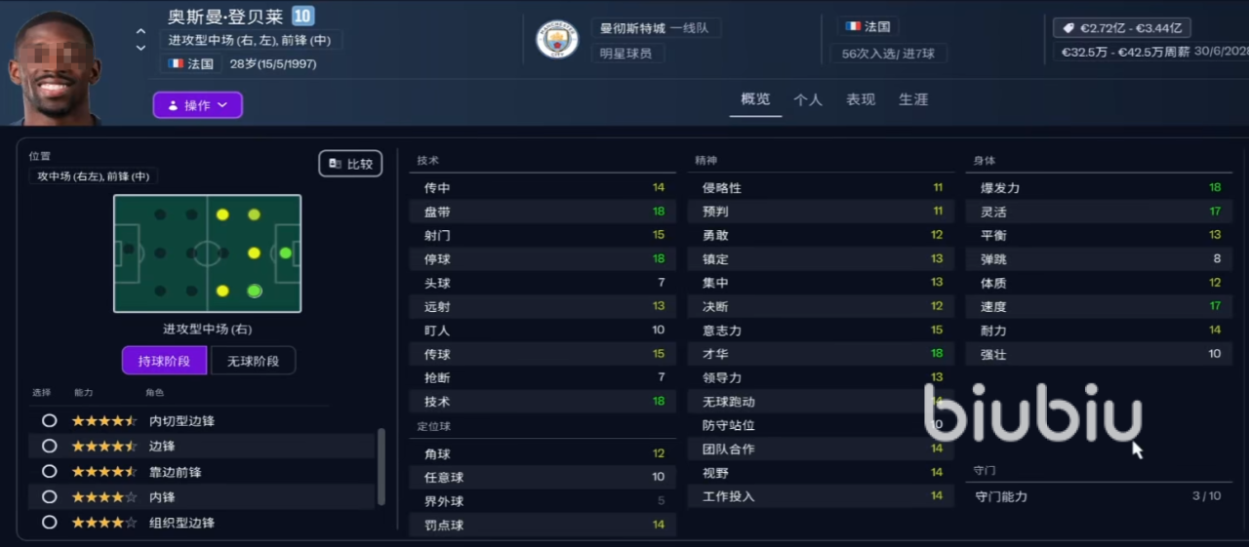This screenshot has height=547, width=1249.
Task: Select the 靠边前锋 role radio button
Action: (49, 472)
